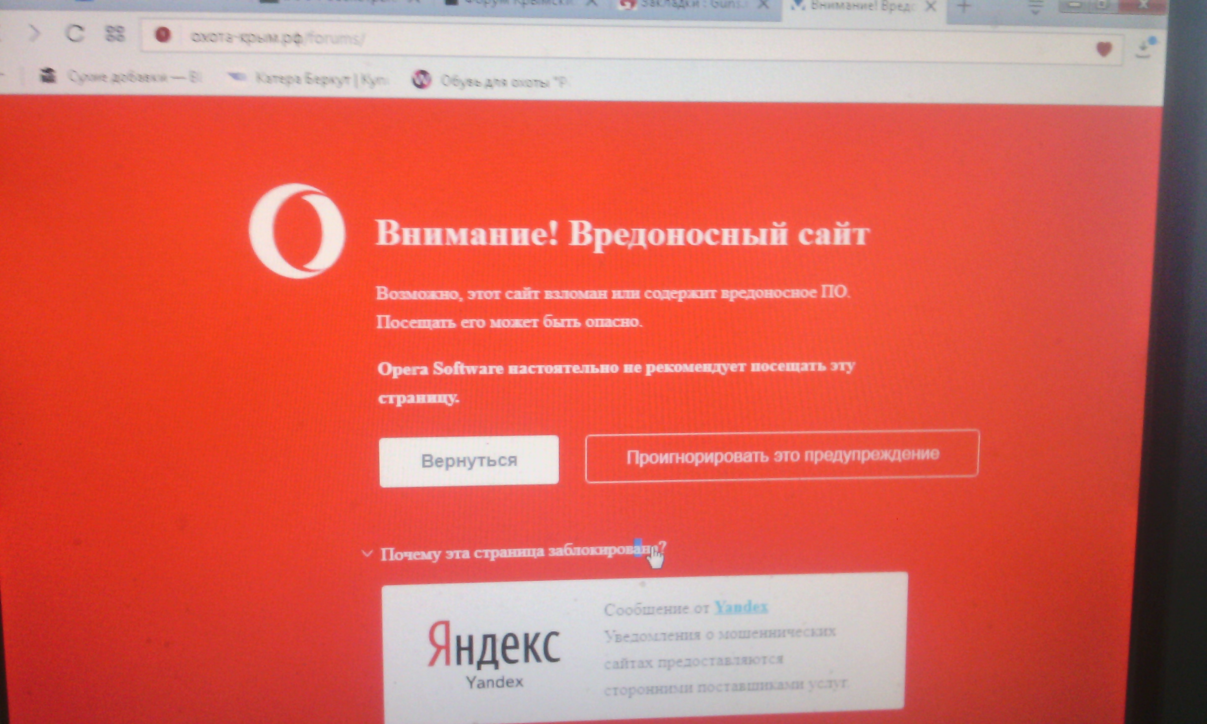Reload the page with the refresh icon

pyautogui.click(x=75, y=33)
